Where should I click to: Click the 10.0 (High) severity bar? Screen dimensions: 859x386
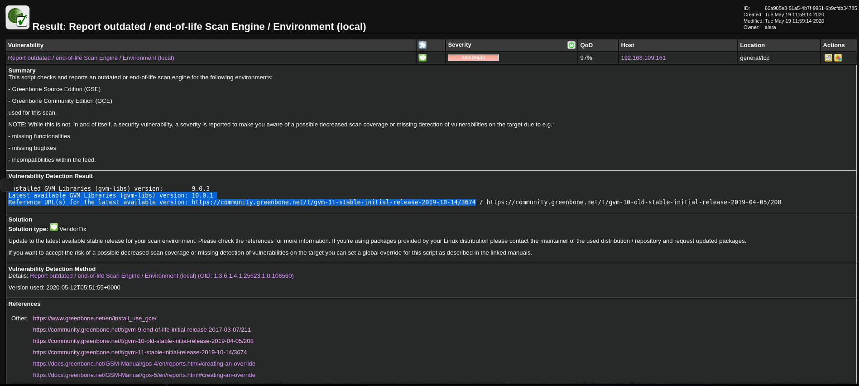[473, 58]
